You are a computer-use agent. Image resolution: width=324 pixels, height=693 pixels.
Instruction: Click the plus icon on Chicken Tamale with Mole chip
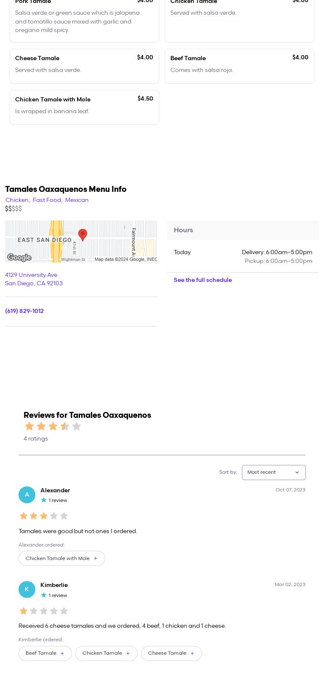[x=96, y=558]
